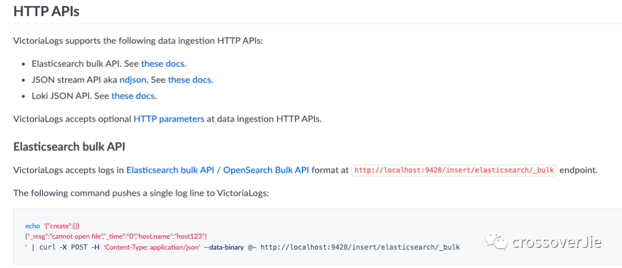Click the "VictoriaLogs supports the following" paragraph
The width and height of the screenshot is (622, 268).
coord(138,41)
